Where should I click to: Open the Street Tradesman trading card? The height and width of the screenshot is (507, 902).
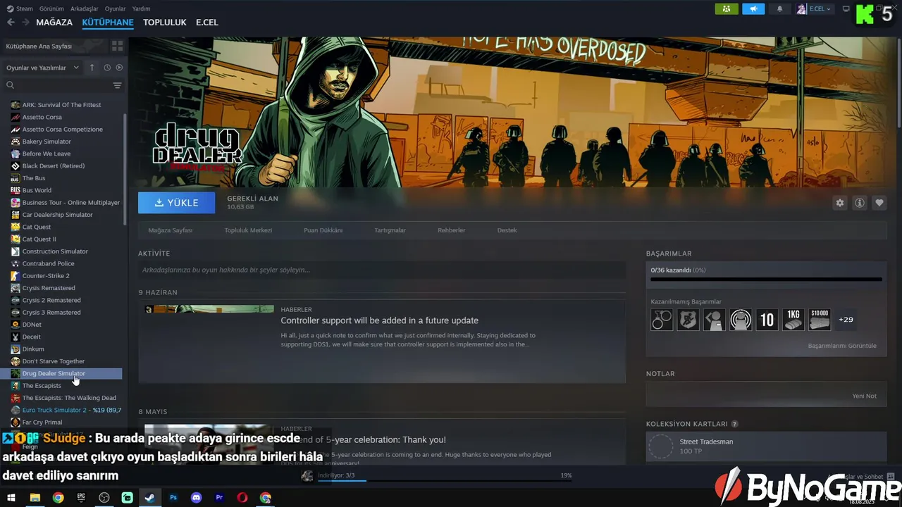766,446
